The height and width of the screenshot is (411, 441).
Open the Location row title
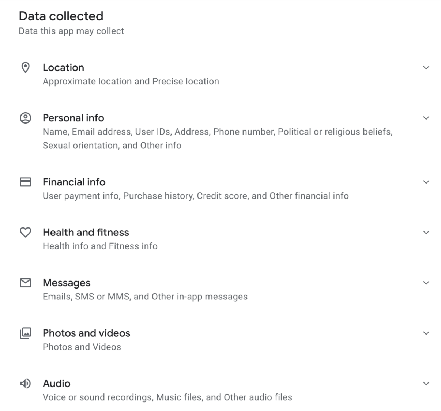click(63, 68)
